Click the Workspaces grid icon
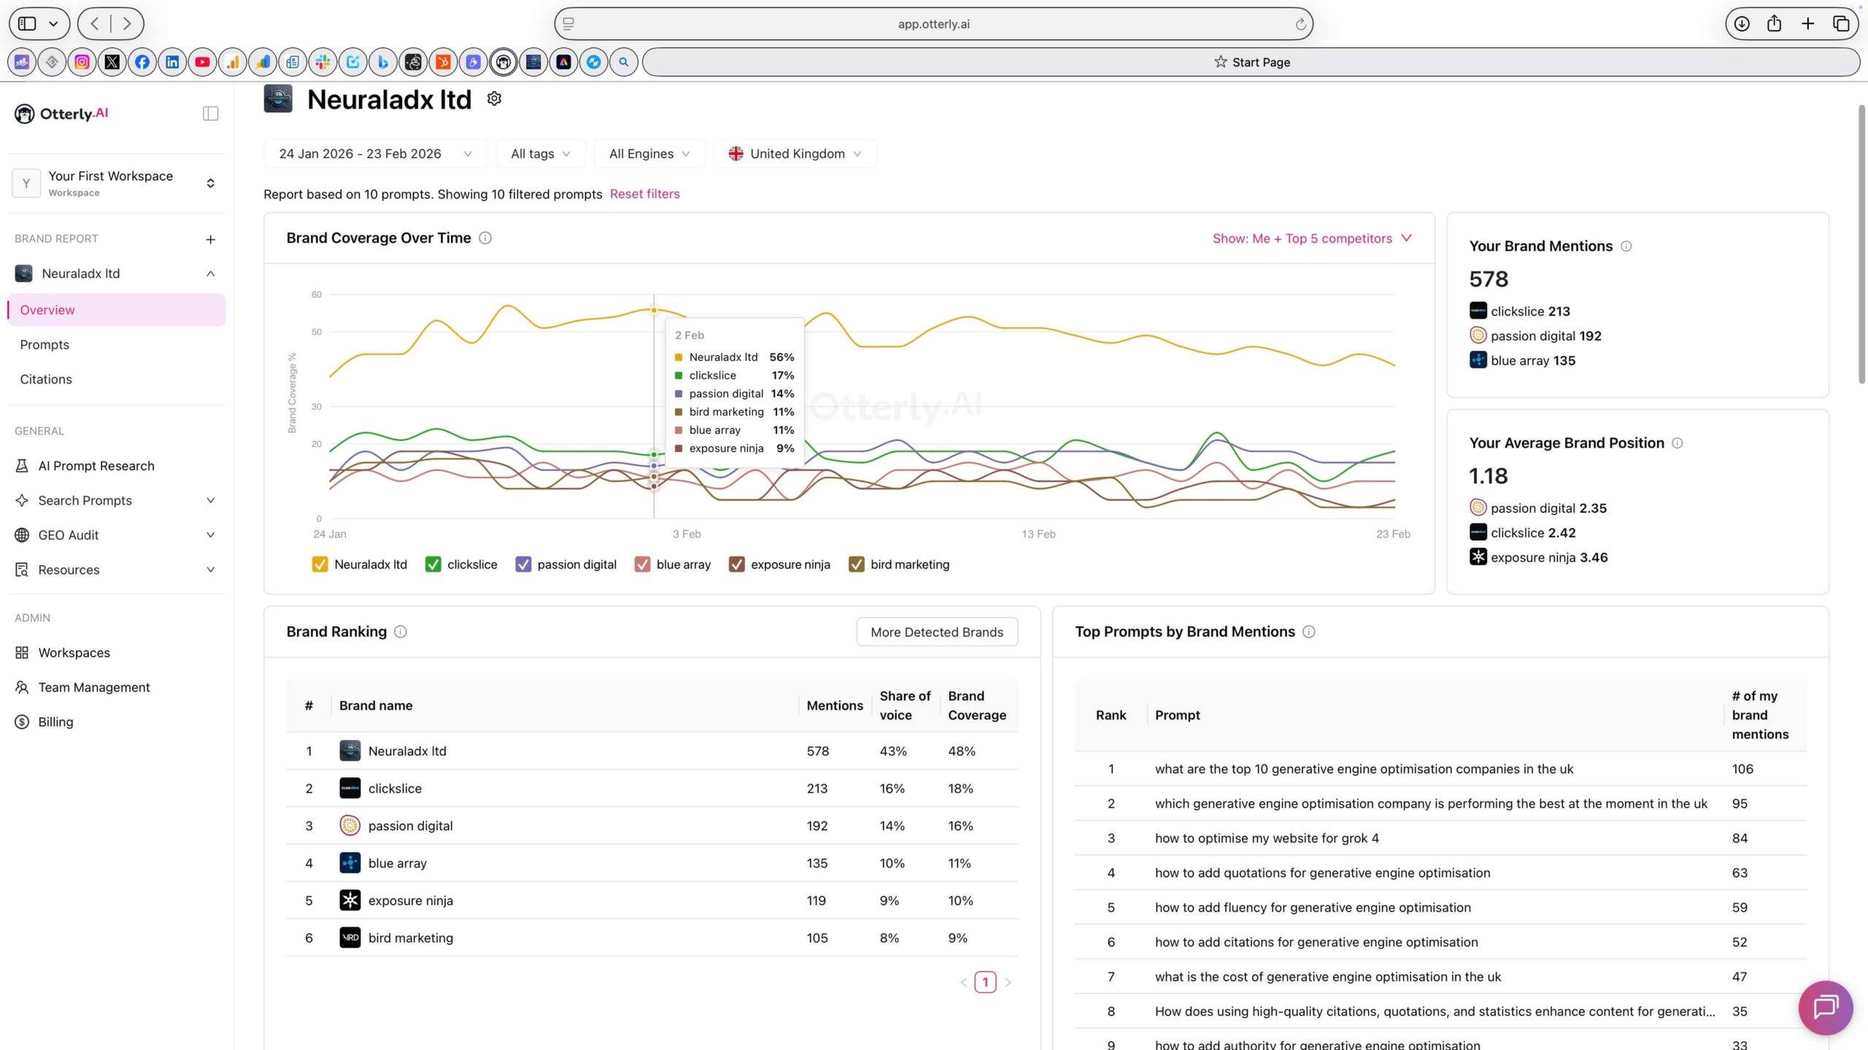Screen dimensions: 1868x1050 [x=21, y=652]
